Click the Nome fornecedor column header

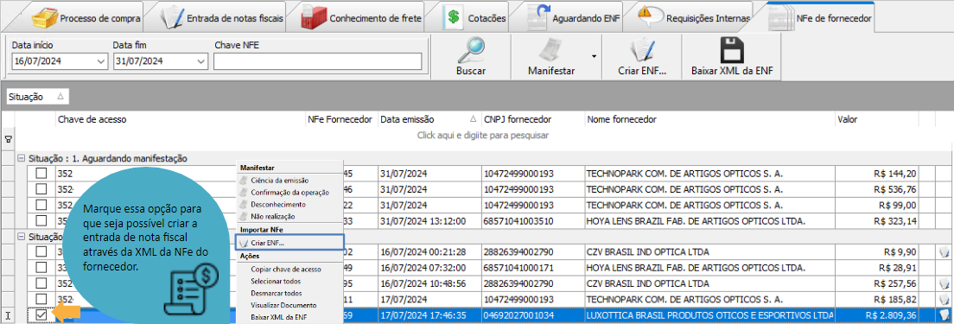[709, 120]
